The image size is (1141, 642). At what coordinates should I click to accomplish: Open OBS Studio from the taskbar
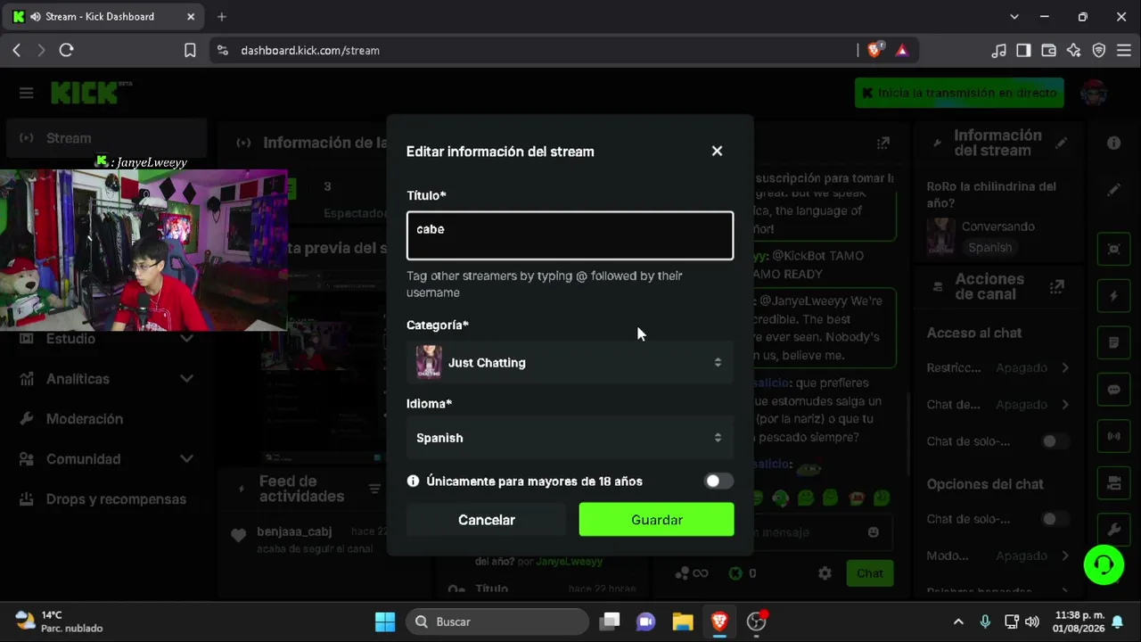757,621
